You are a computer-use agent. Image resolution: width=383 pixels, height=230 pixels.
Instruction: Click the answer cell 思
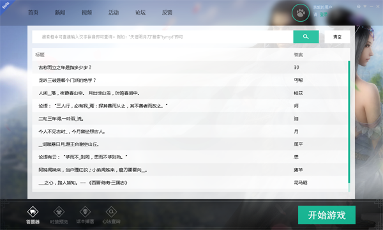pos(296,157)
